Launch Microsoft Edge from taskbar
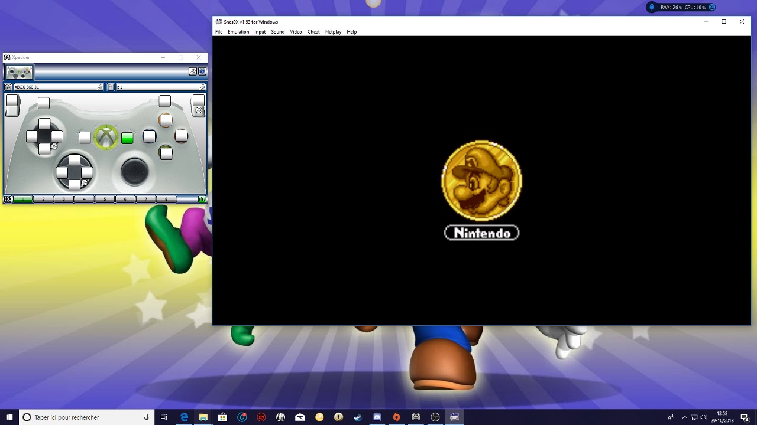Viewport: 757px width, 425px height. tap(184, 417)
